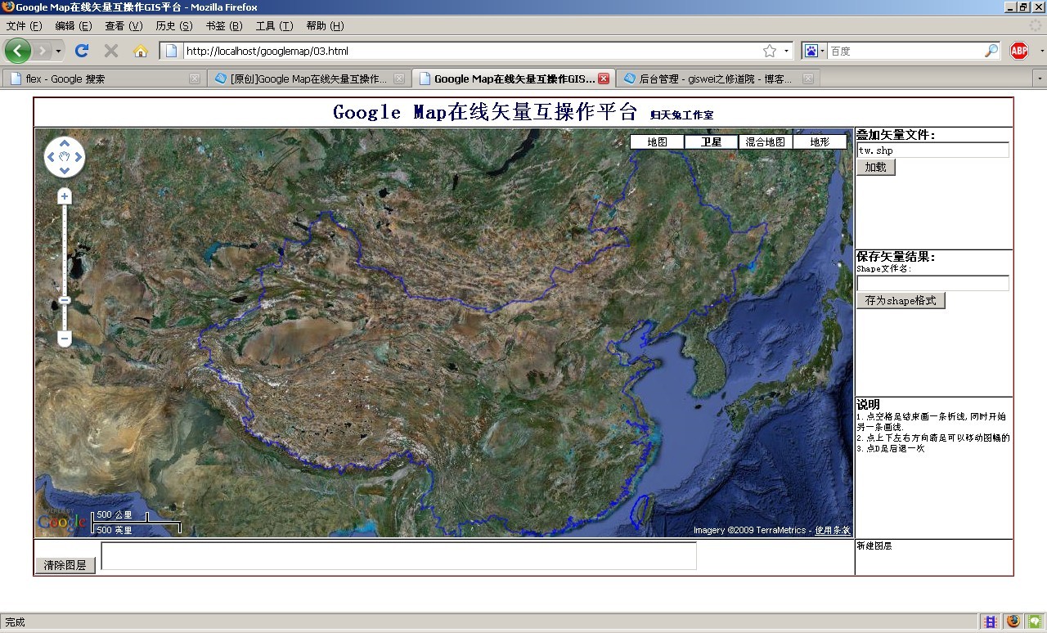The image size is (1047, 633).
Task: Open the list all tabs dropdown
Action: pos(1040,79)
